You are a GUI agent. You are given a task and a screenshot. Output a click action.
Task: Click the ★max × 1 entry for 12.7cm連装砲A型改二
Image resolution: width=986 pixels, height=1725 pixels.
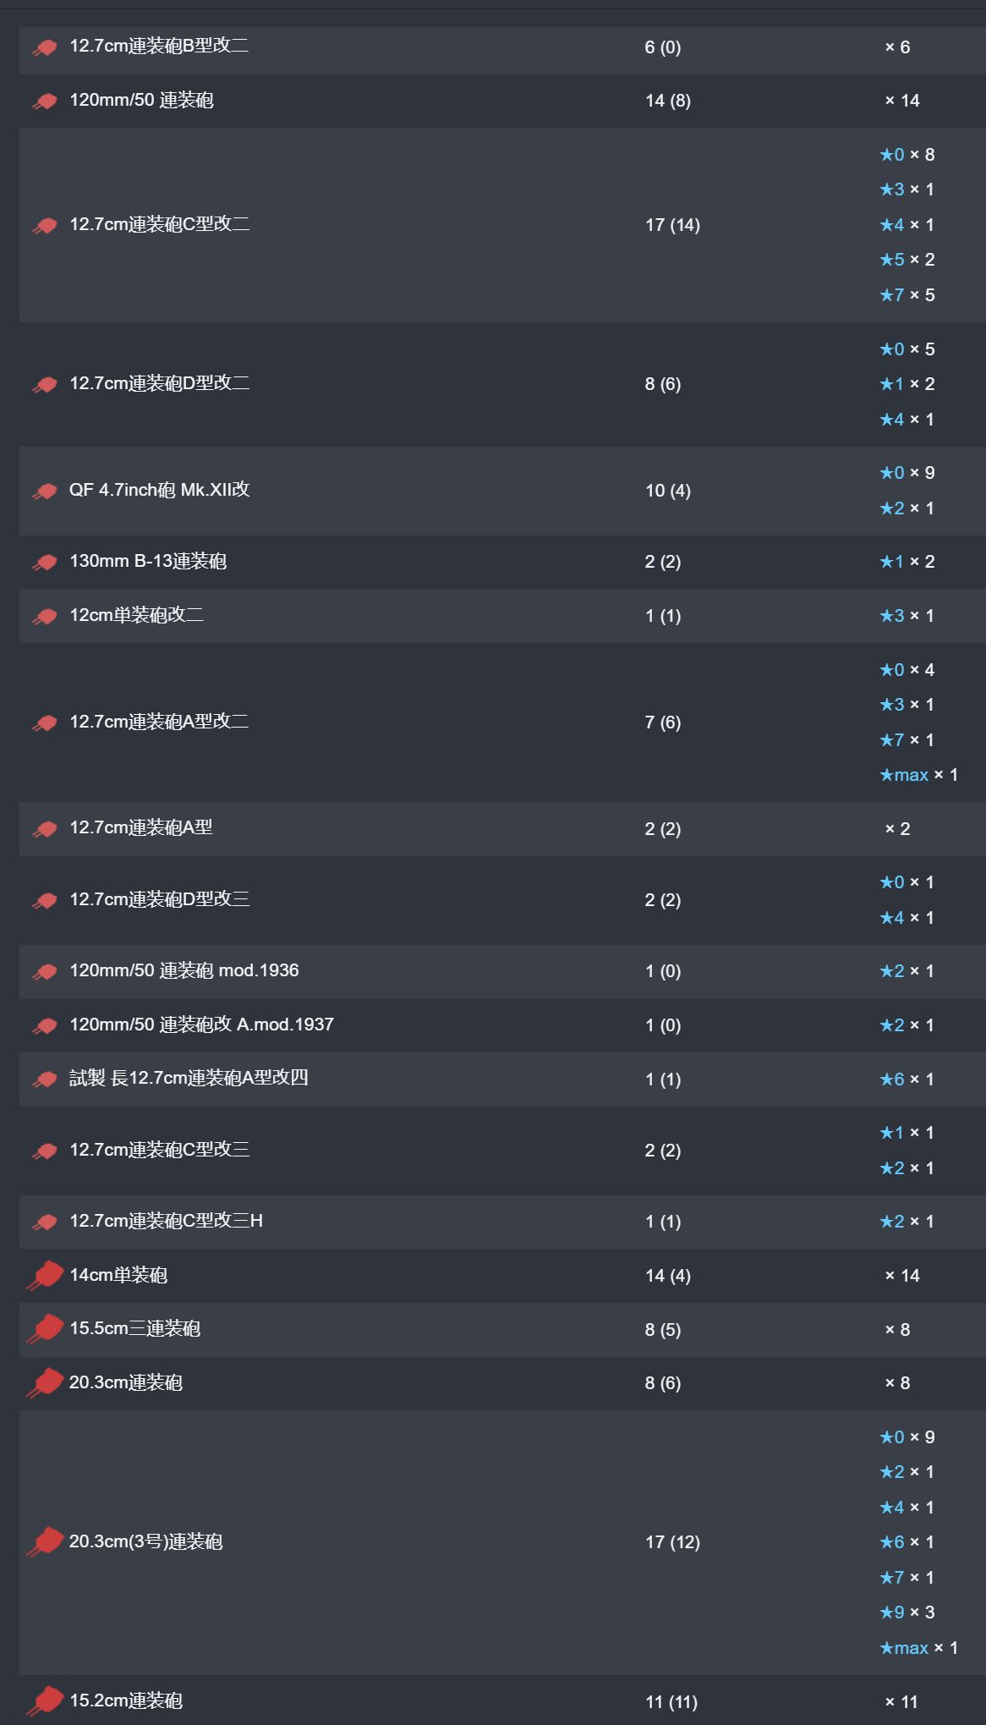pyautogui.click(x=918, y=775)
